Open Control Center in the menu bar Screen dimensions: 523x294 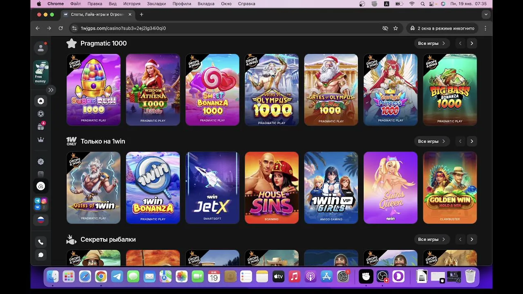coord(432,4)
